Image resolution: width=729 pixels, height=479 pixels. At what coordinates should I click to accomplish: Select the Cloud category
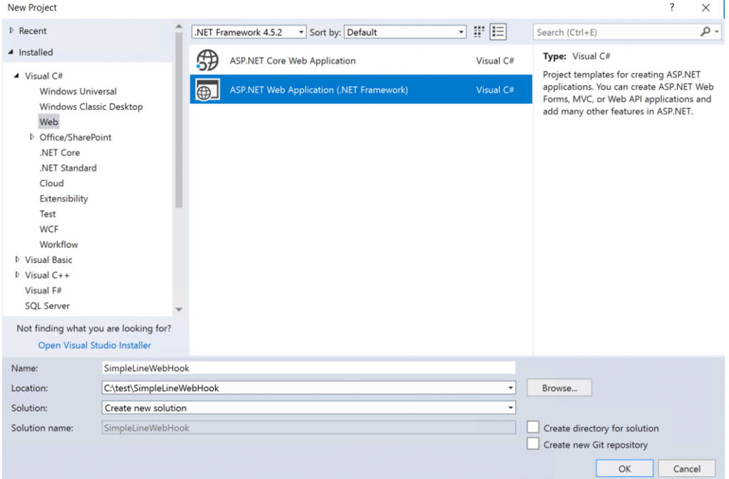pyautogui.click(x=51, y=183)
